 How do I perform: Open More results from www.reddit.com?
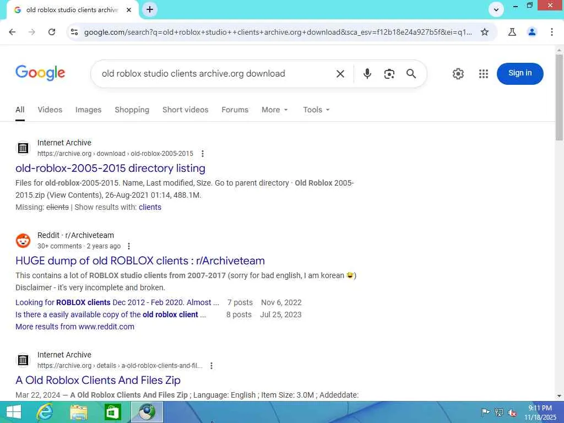click(x=75, y=327)
